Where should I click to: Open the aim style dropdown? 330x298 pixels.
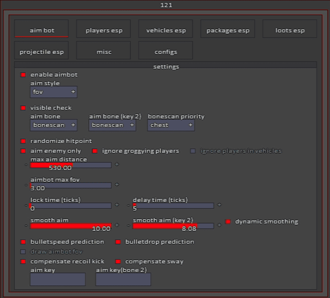coord(53,92)
